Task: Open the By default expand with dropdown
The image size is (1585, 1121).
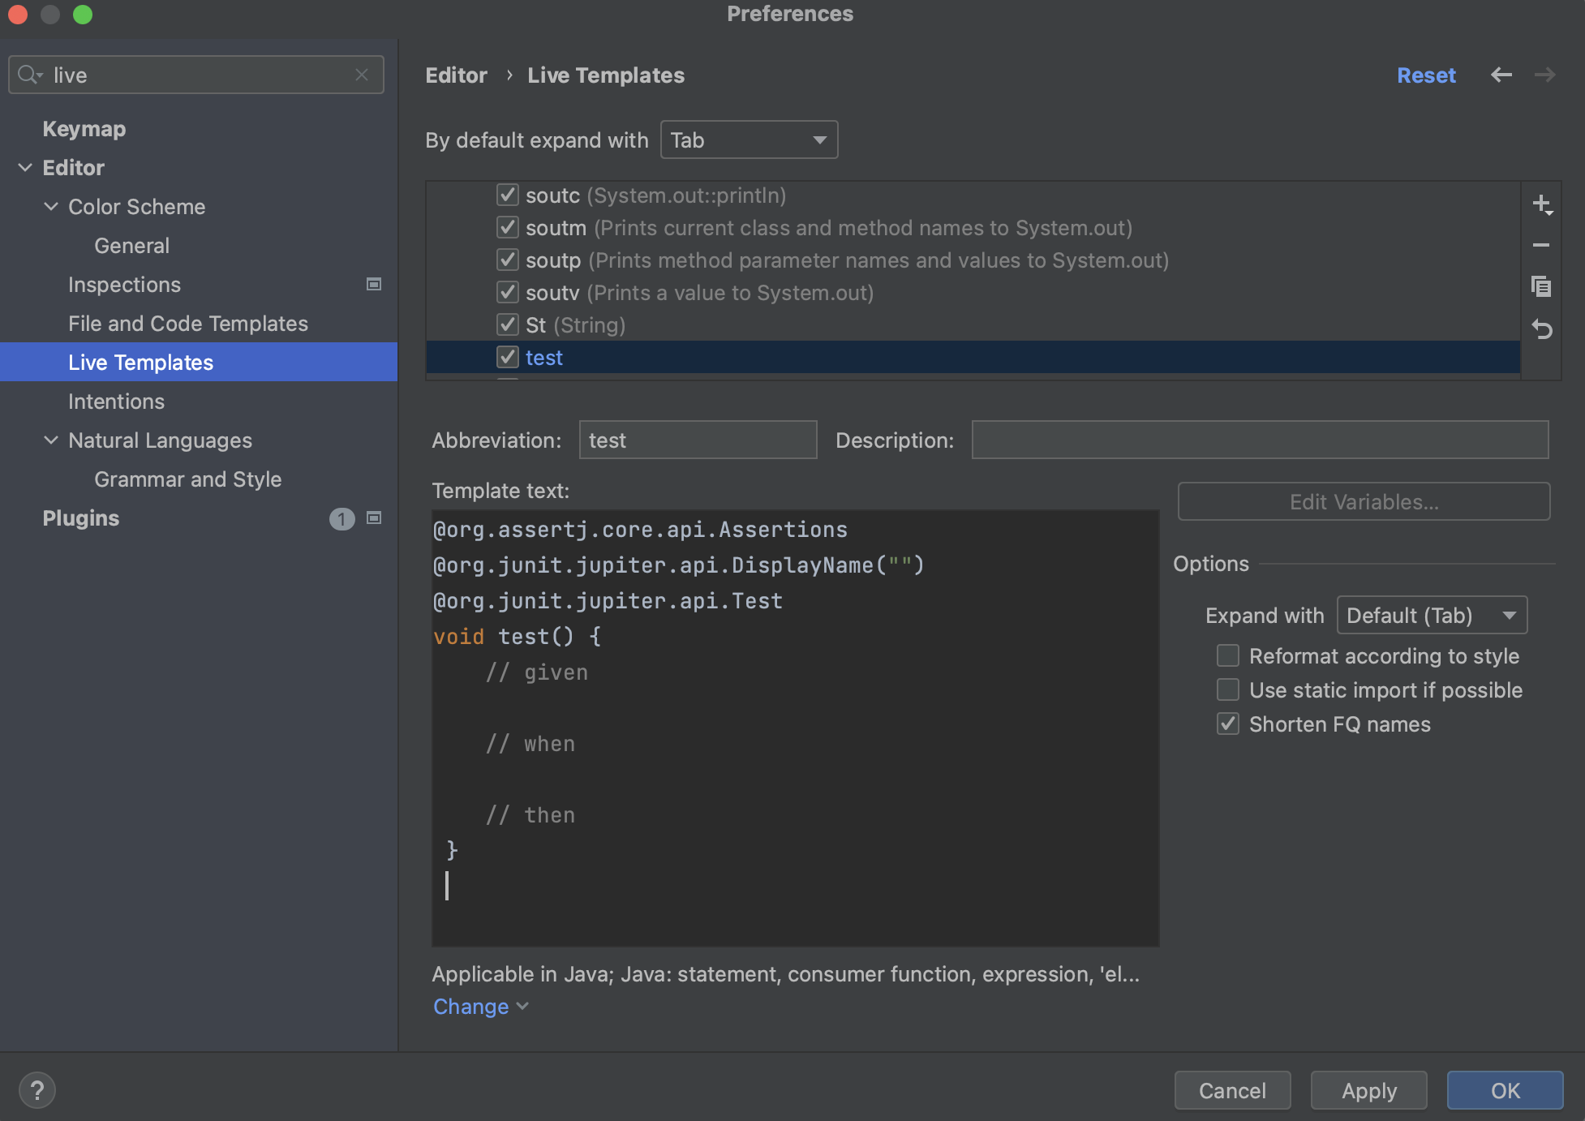Action: [x=749, y=140]
